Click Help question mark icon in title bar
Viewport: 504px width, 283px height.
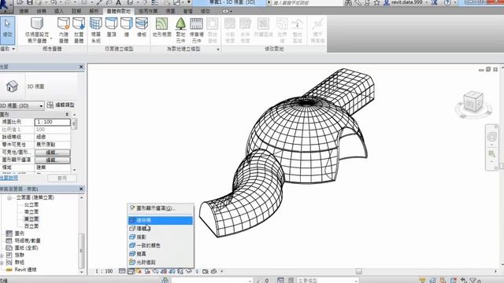click(447, 2)
